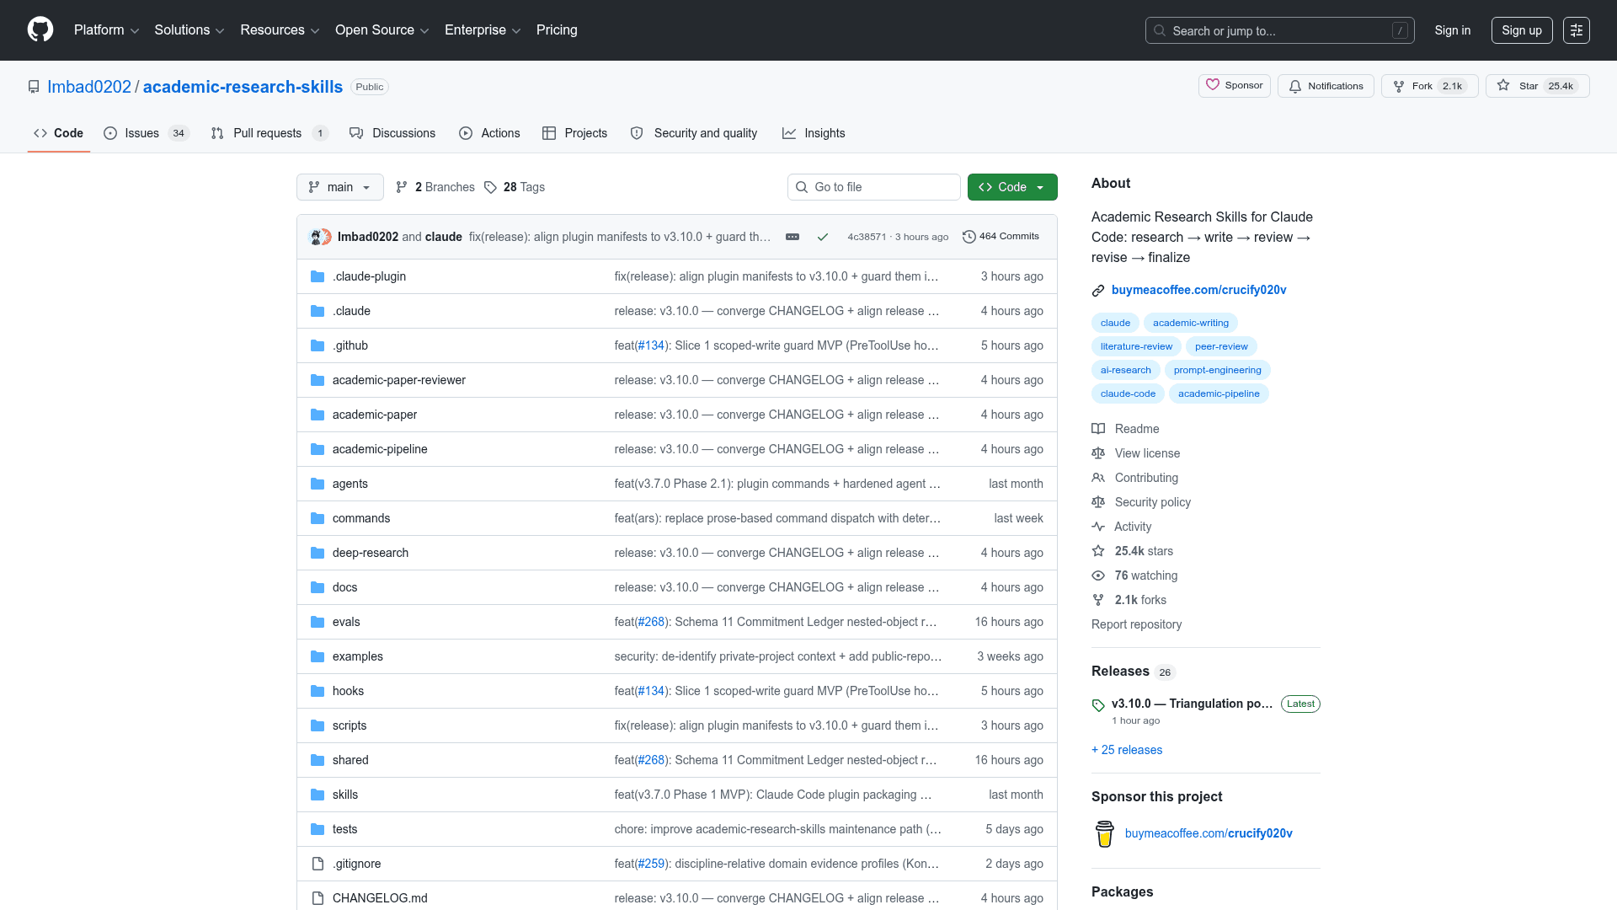View the commit status check mark

[823, 237]
